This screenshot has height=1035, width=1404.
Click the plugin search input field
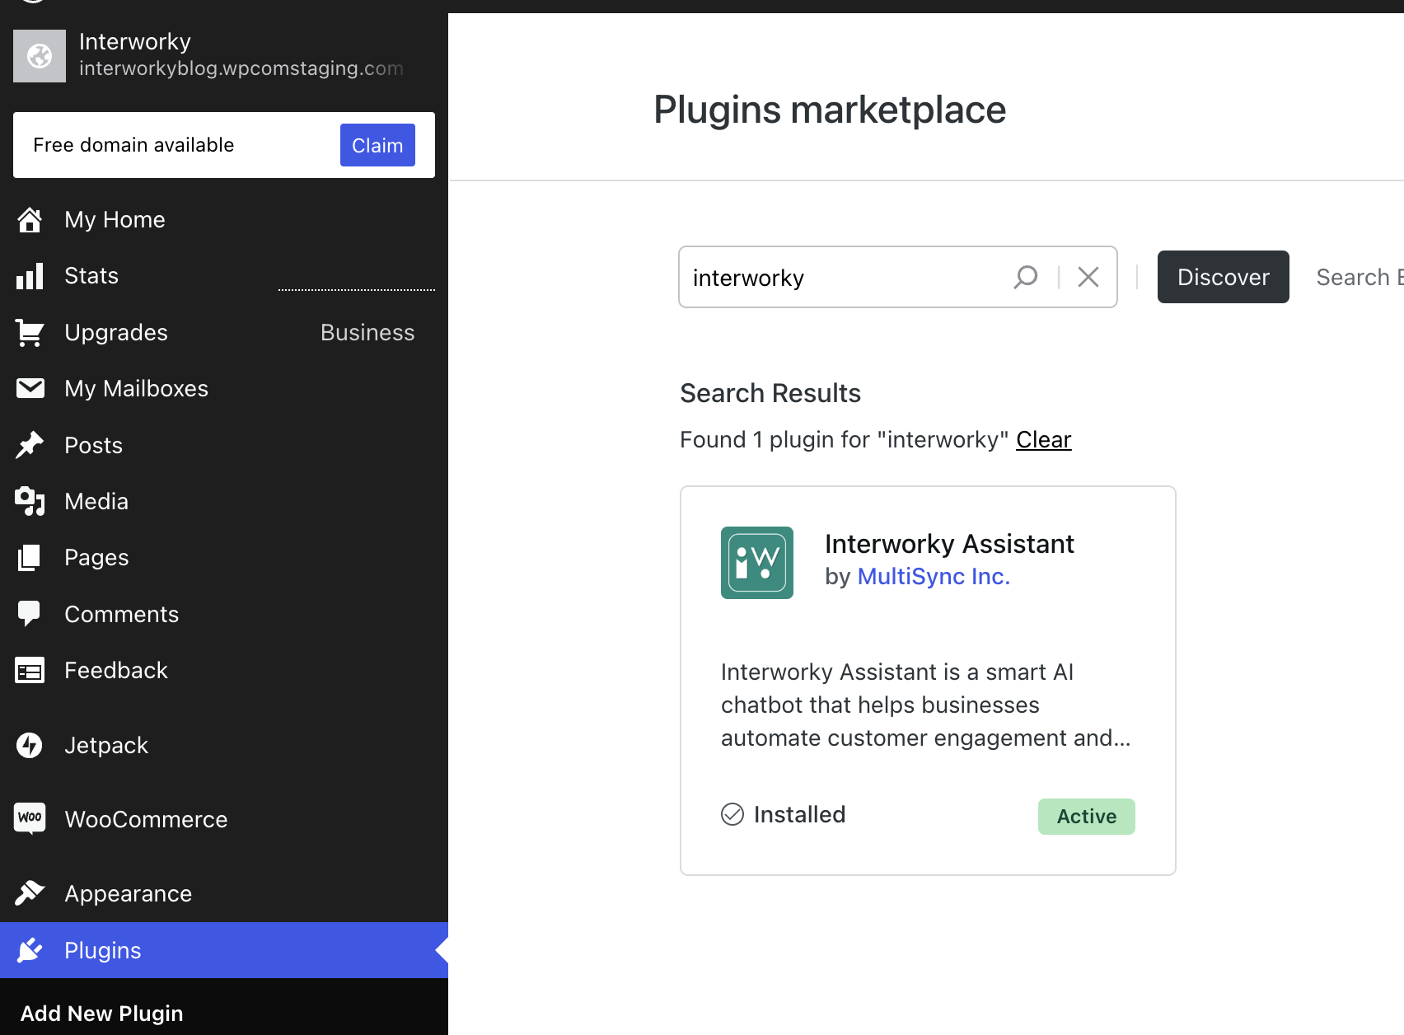(x=845, y=278)
